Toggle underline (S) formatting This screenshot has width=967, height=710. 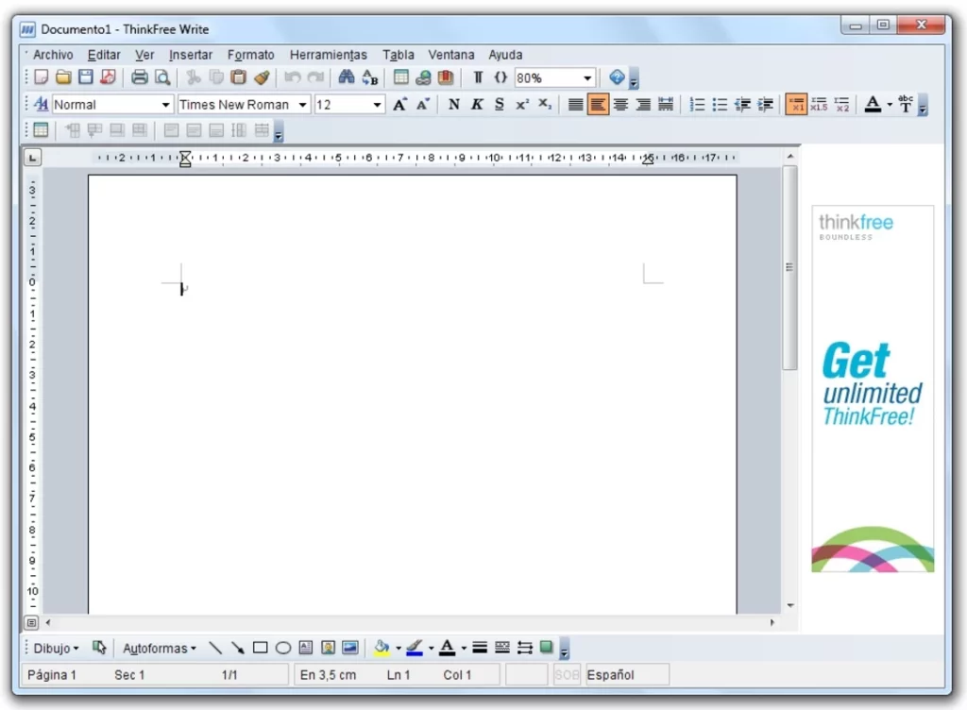tap(500, 105)
